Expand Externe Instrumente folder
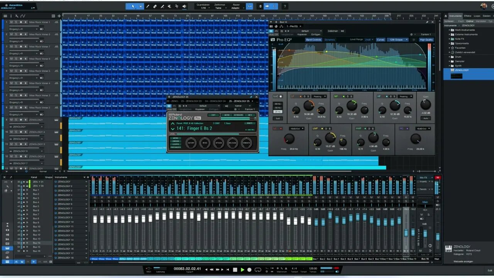 click(x=450, y=34)
